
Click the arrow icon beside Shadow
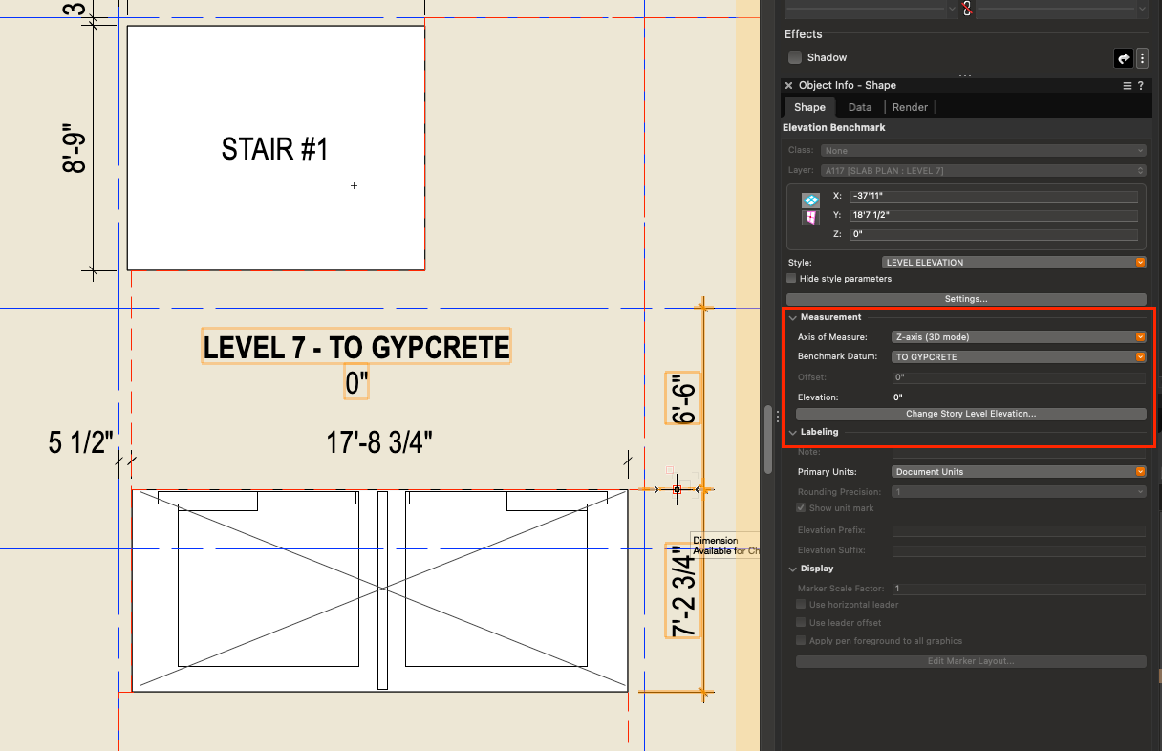point(1123,58)
